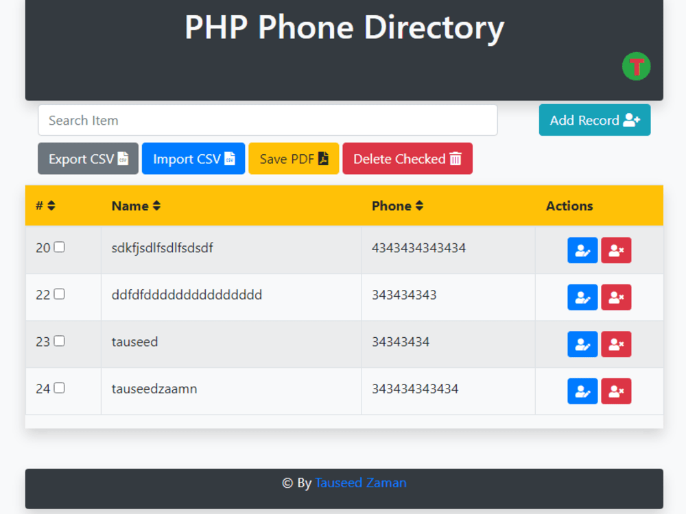686x514 pixels.
Task: Select phone number 343434343434
Action: tap(415, 389)
